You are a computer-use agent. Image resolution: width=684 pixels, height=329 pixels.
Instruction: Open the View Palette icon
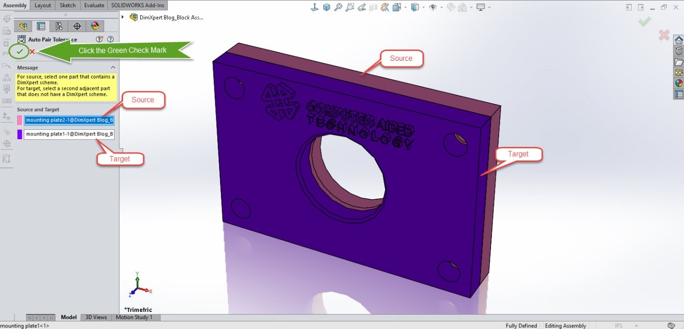[x=679, y=73]
